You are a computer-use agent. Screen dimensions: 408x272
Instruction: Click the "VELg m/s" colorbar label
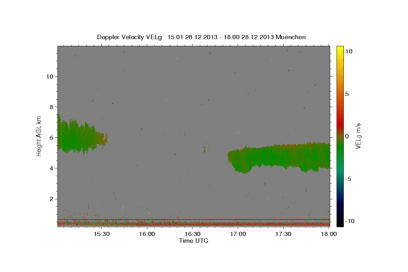pyautogui.click(x=358, y=136)
